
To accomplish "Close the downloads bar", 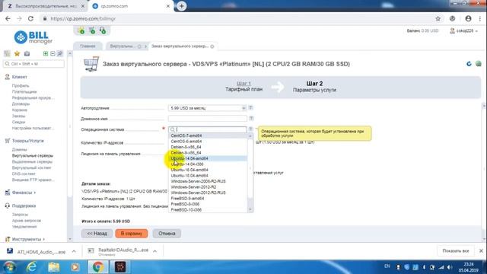I will point(481,250).
